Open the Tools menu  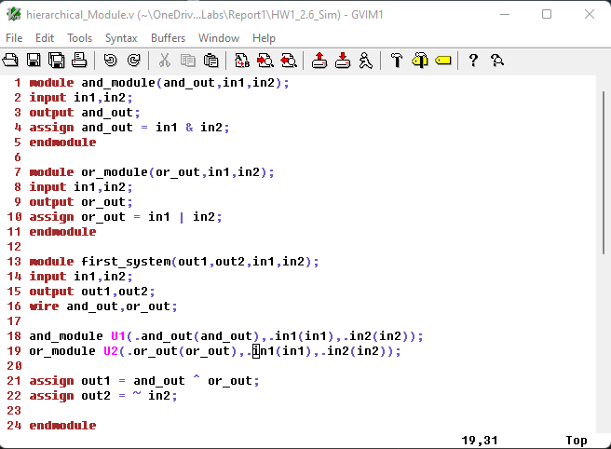[x=79, y=38]
